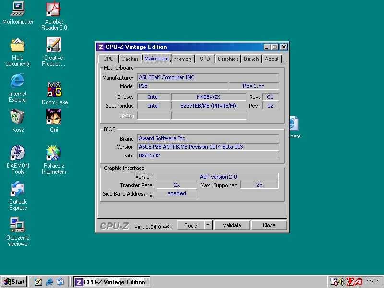Screen dimensions: 384x288
Task: Click the southbridge revision value 02
Action: click(270, 106)
